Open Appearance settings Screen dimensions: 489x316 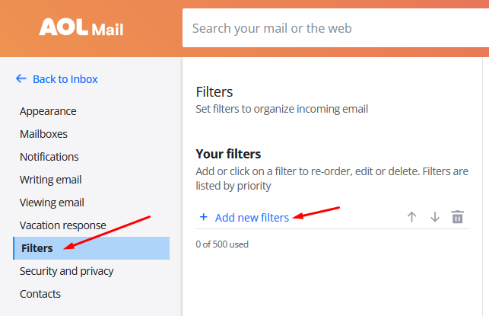pyautogui.click(x=48, y=111)
